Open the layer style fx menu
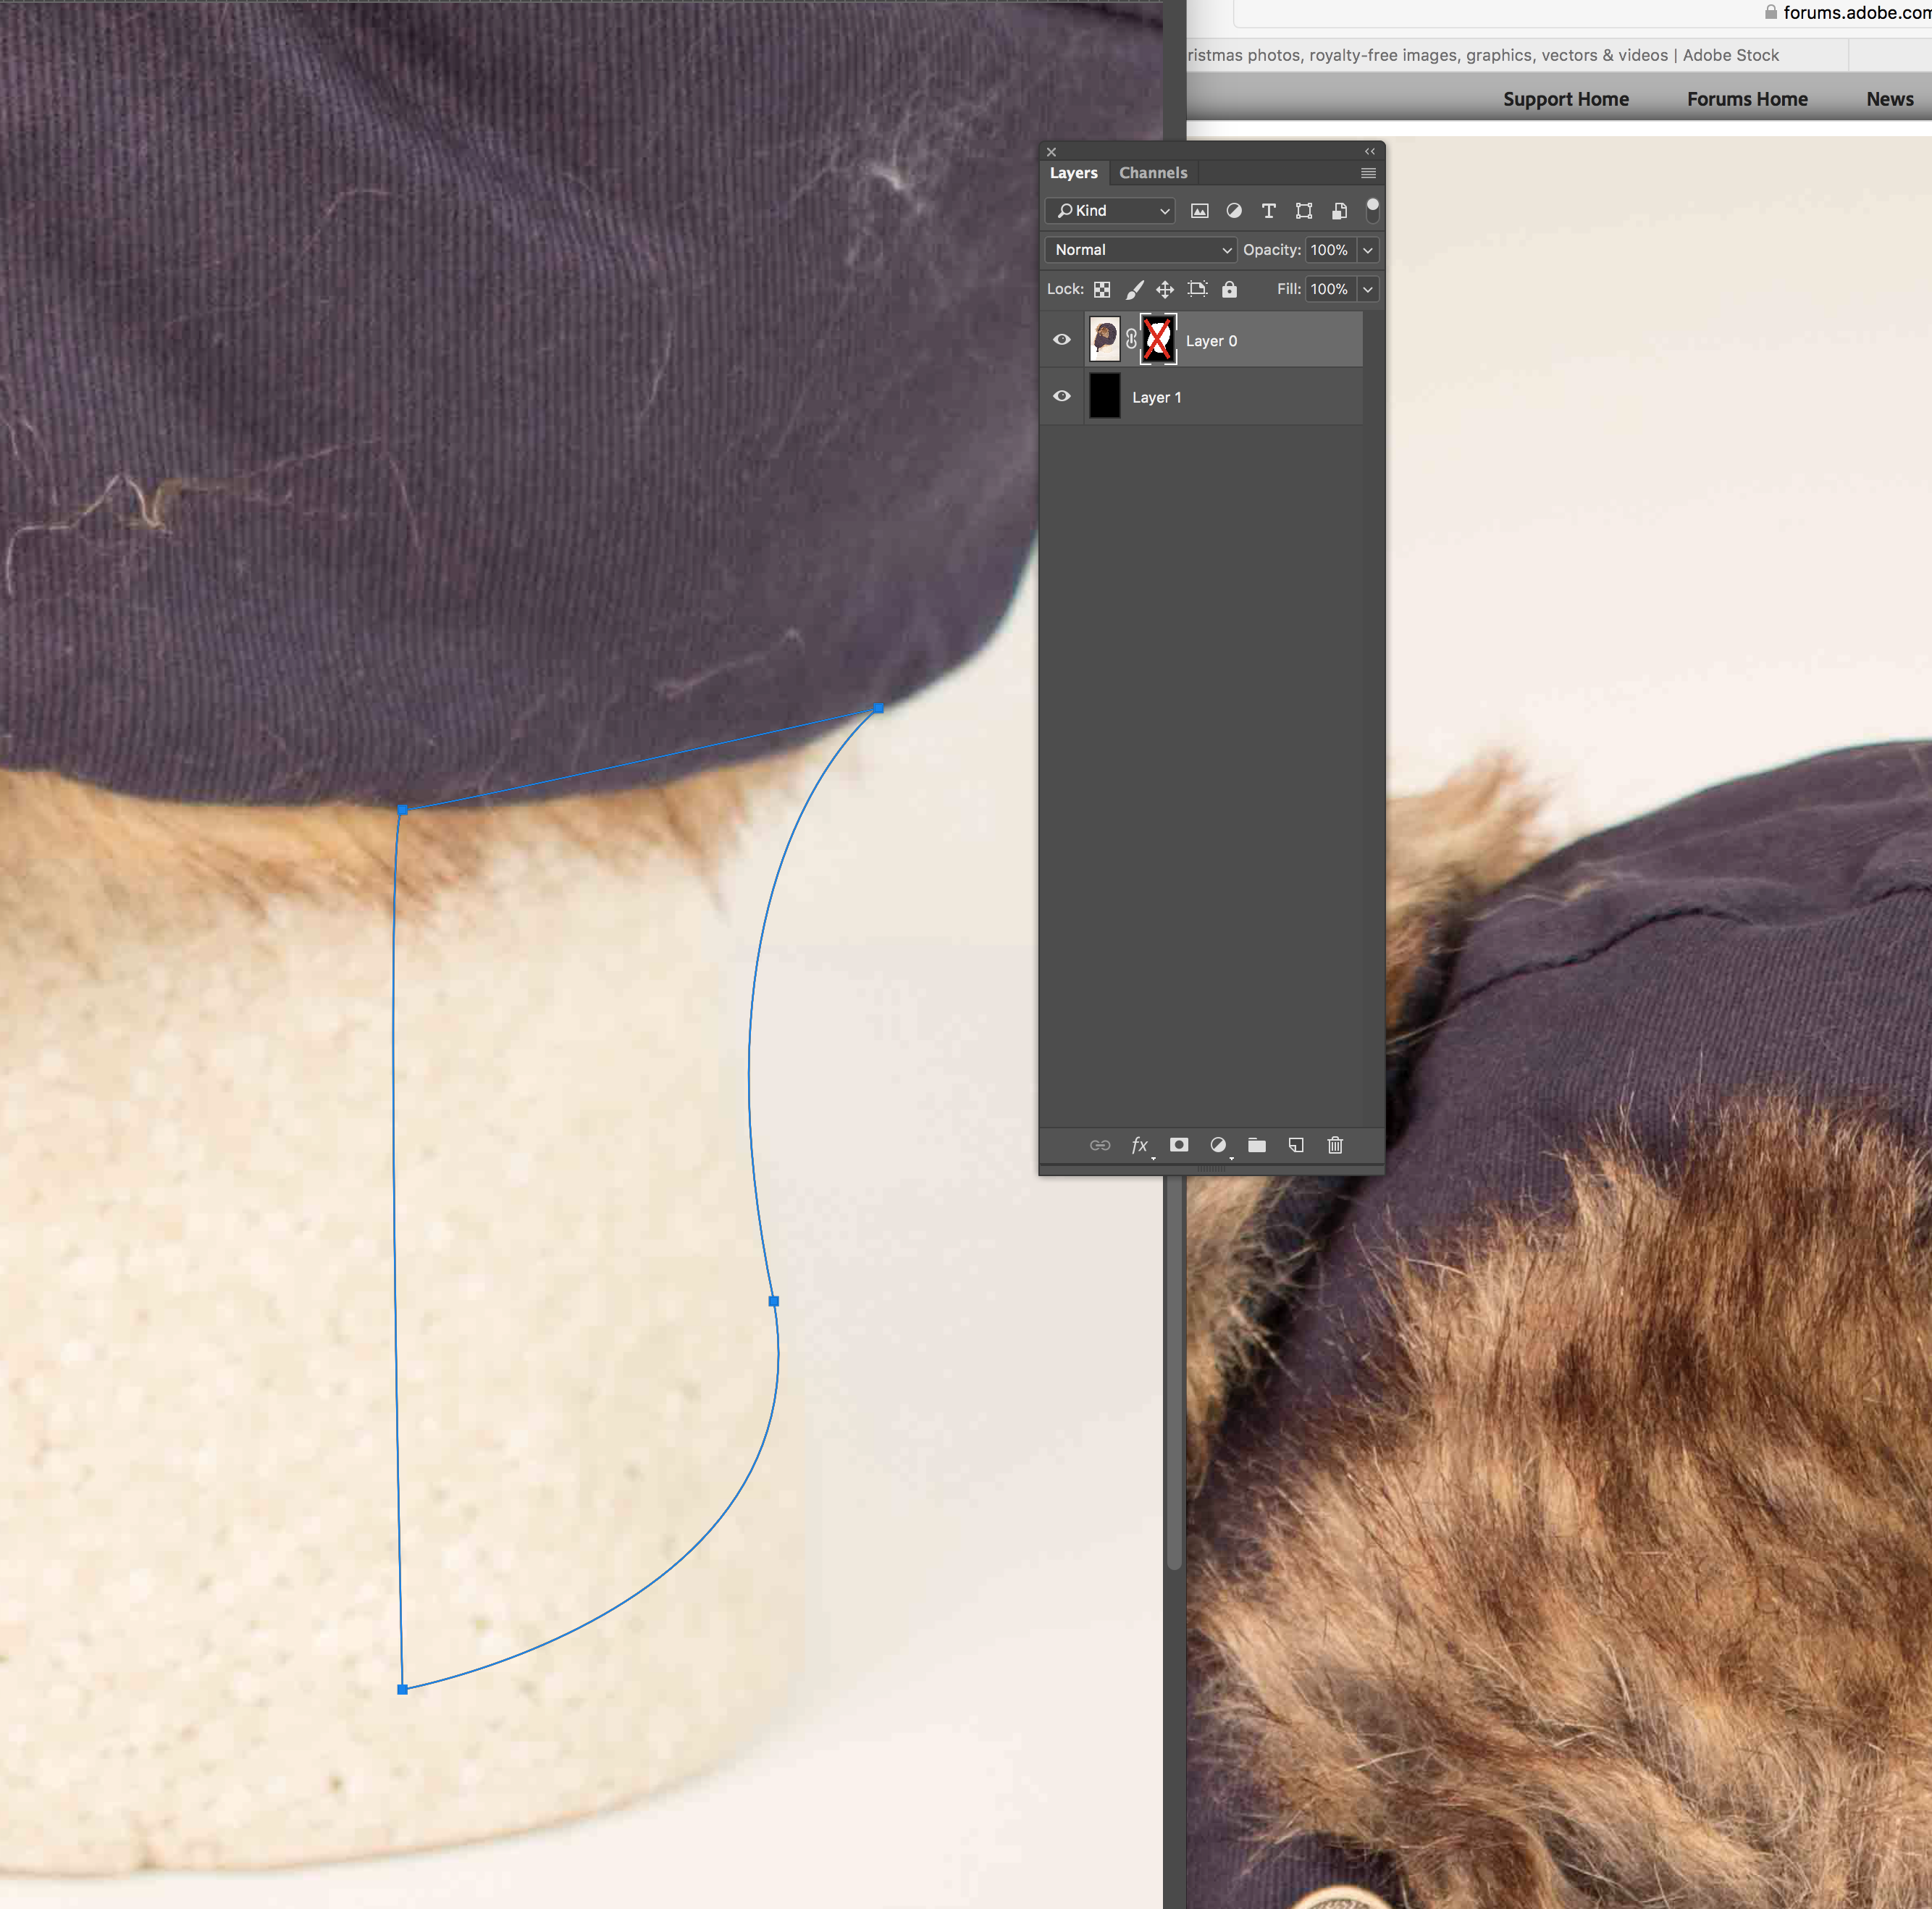 [x=1139, y=1145]
